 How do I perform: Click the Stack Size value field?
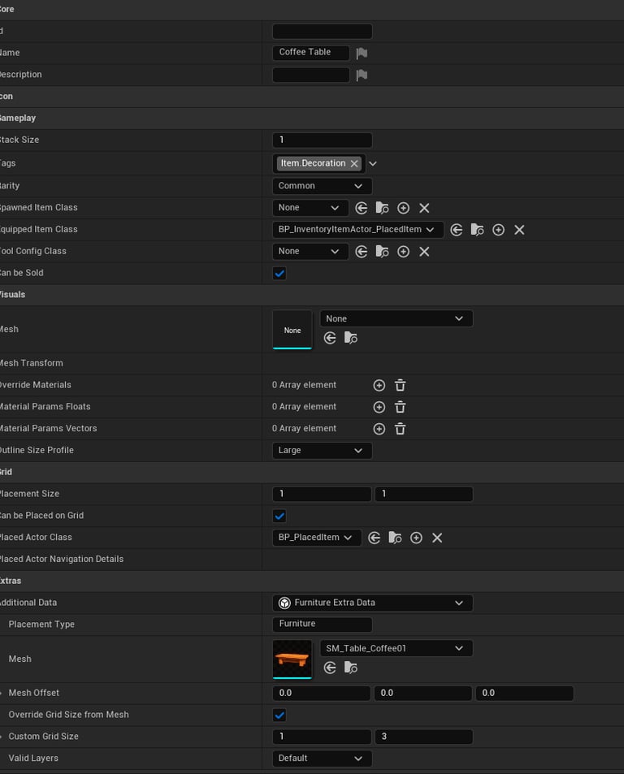click(322, 141)
